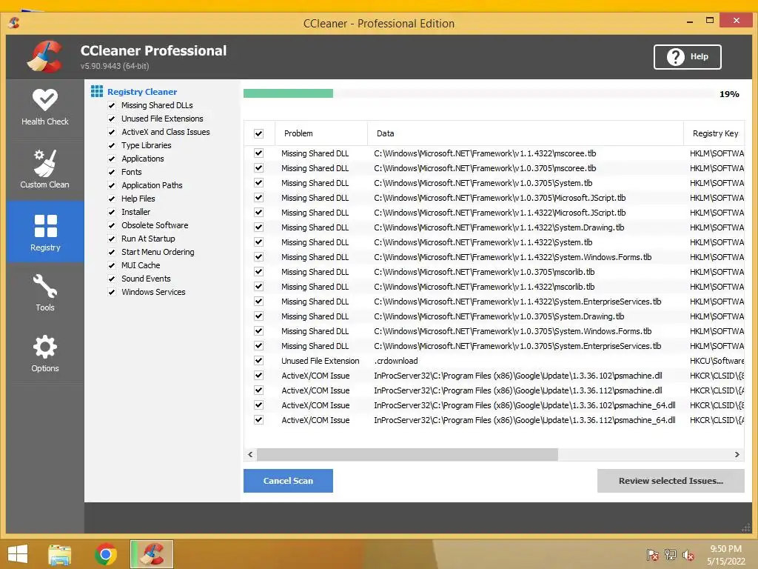Screen dimensions: 758x569
Task: Disable the Run At Startup checkbox
Action: click(x=112, y=239)
